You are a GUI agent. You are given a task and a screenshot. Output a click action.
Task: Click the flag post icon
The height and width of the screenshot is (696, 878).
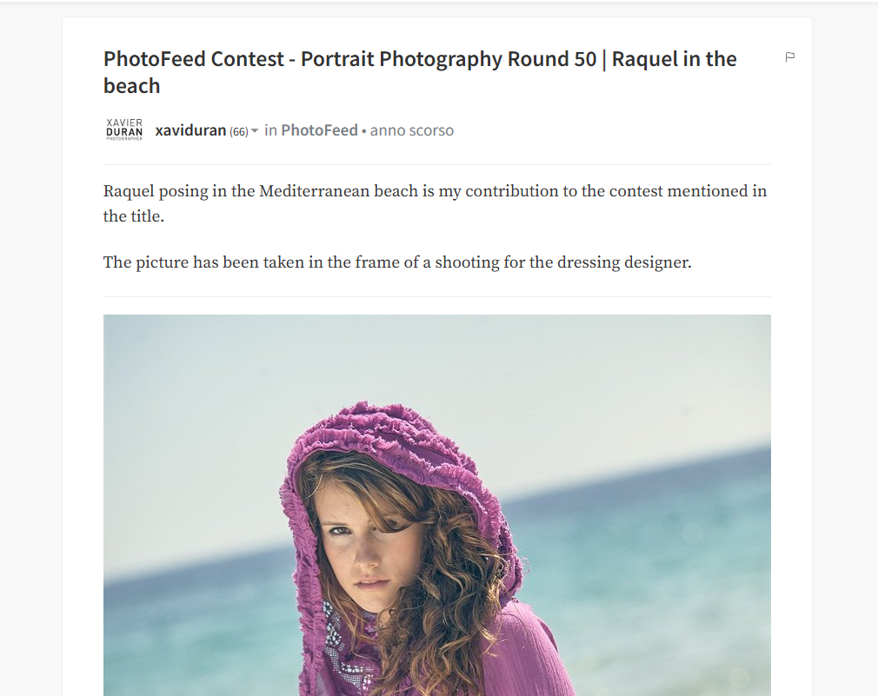[x=790, y=57]
